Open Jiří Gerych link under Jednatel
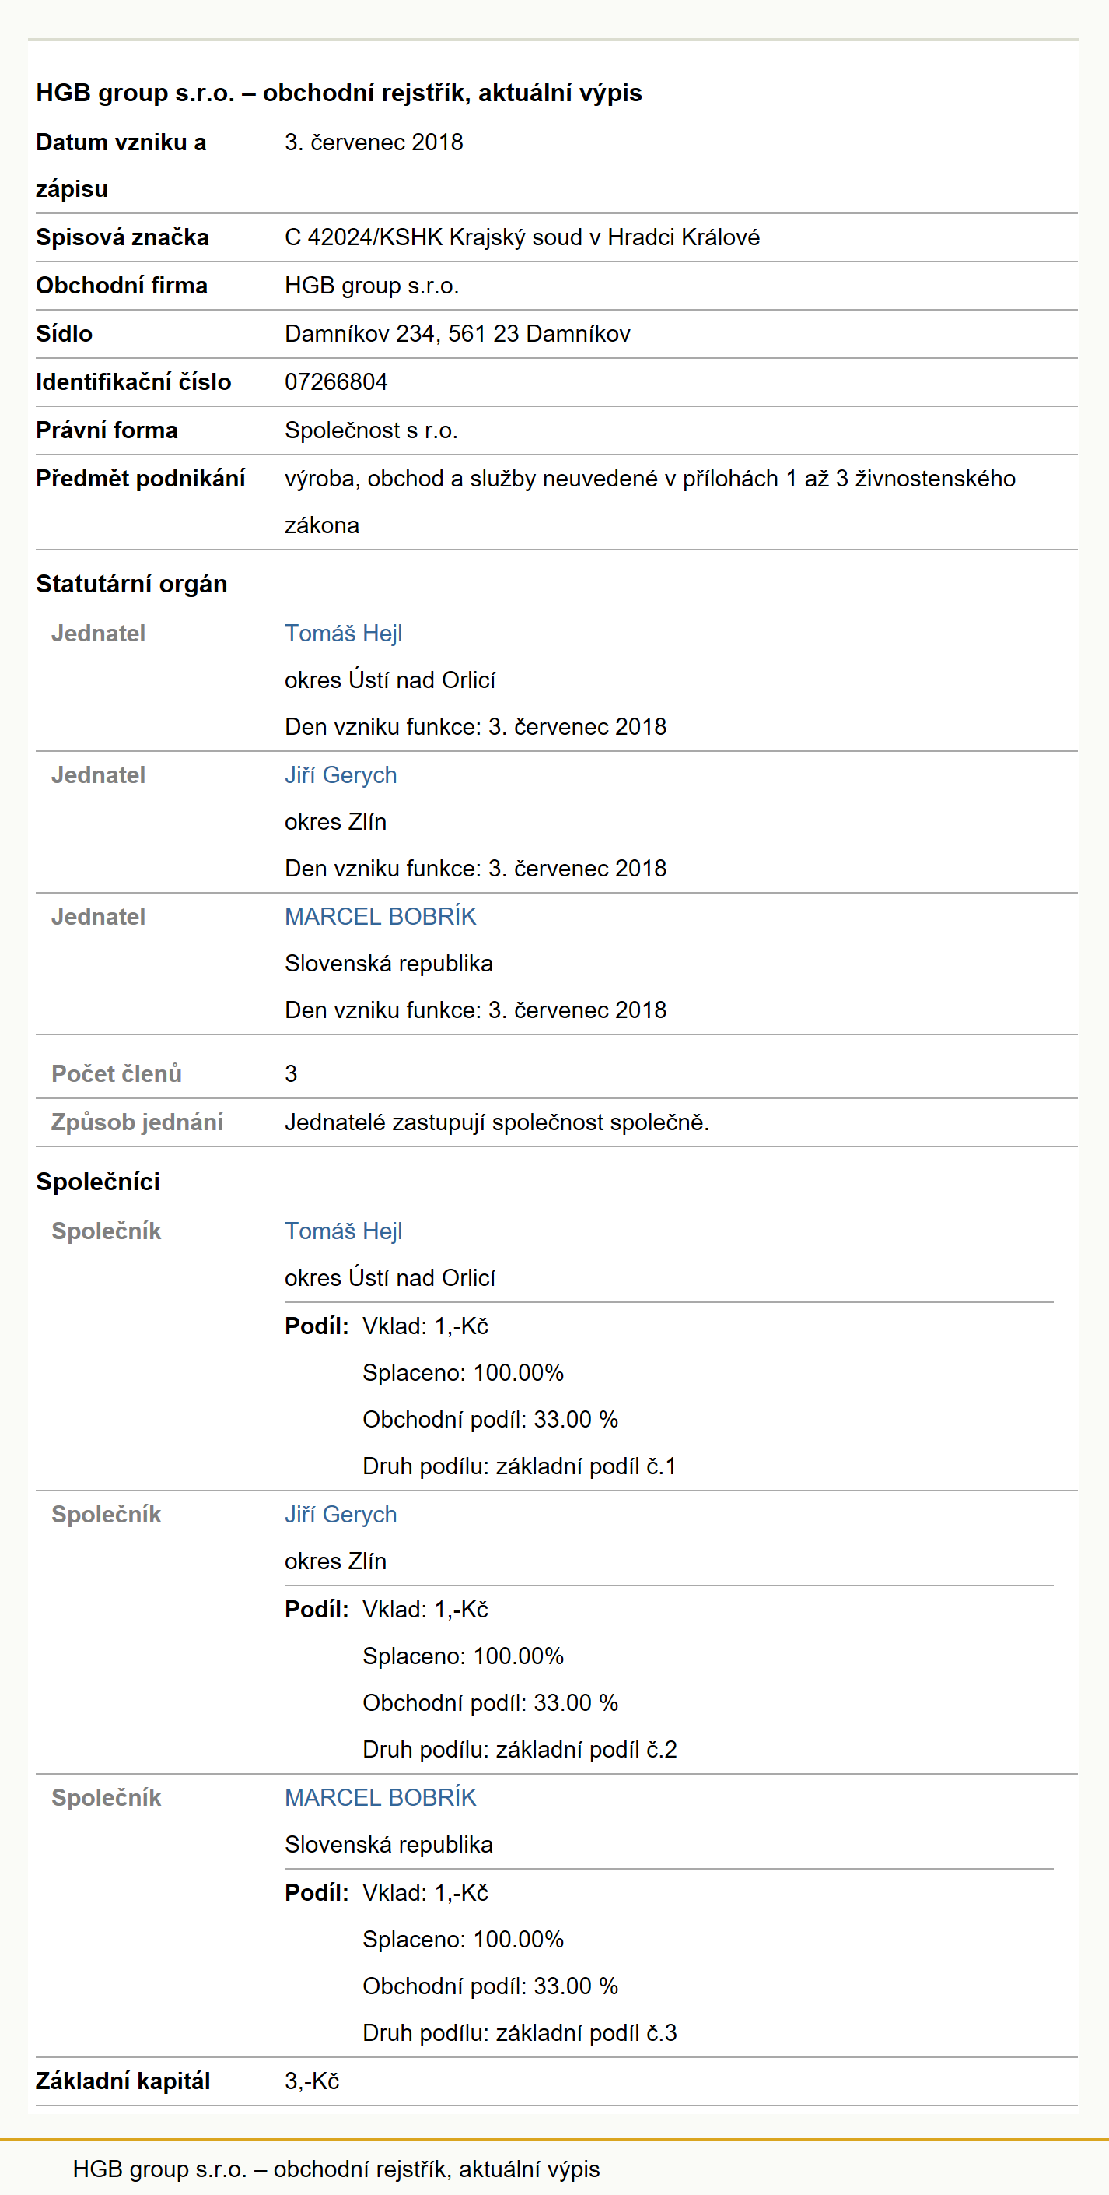The width and height of the screenshot is (1109, 2195). 341,774
